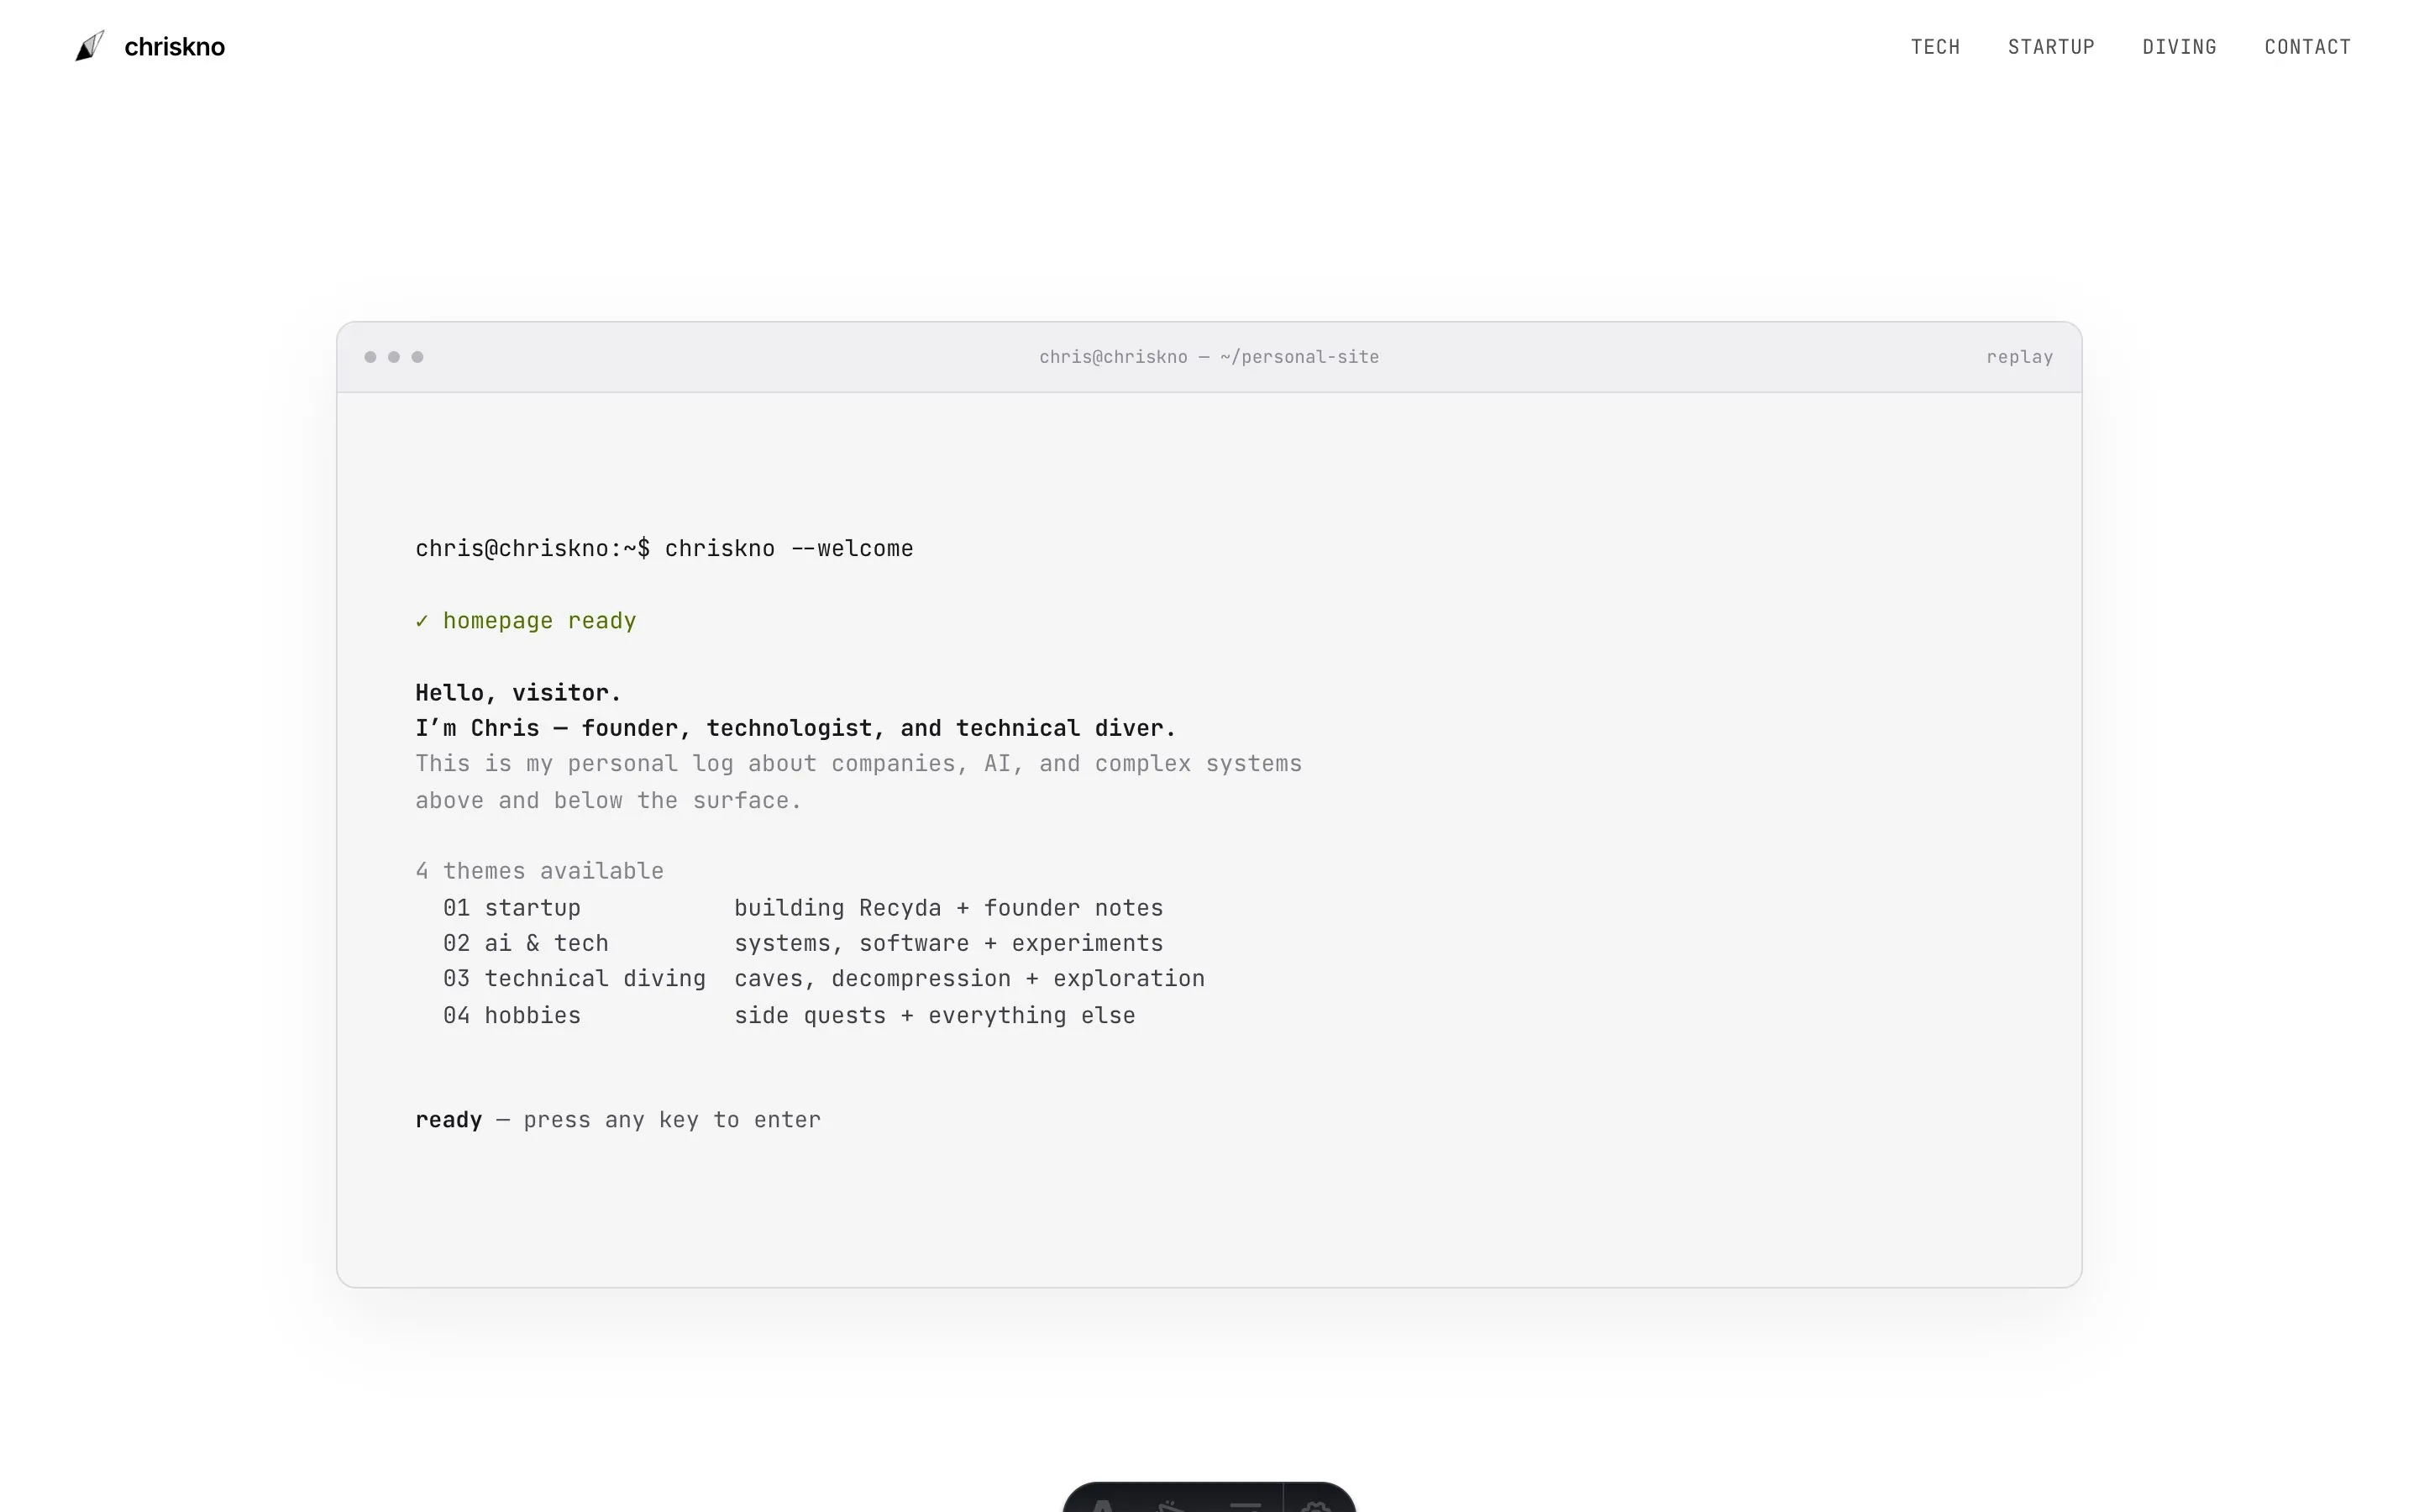Go to the STARTUP nav section
Screen dimensions: 2419x1512
[x=2051, y=47]
